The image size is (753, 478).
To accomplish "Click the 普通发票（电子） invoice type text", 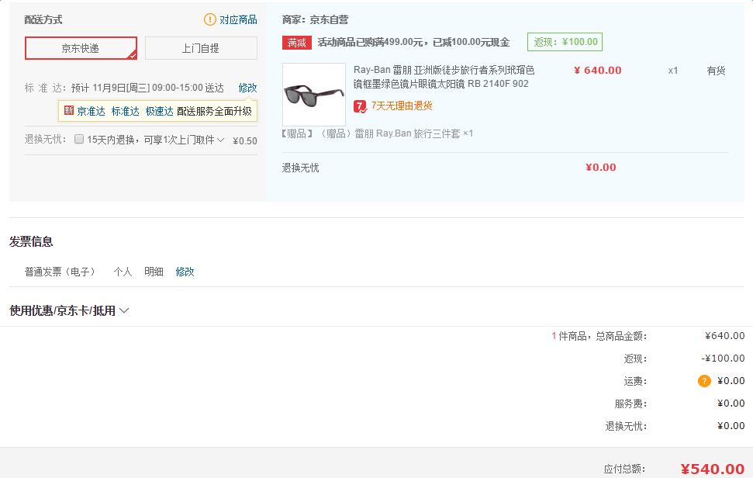I will click(60, 272).
